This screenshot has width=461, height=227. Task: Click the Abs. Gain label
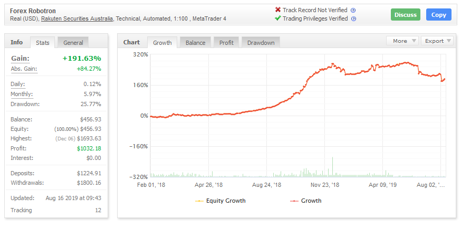(x=24, y=69)
